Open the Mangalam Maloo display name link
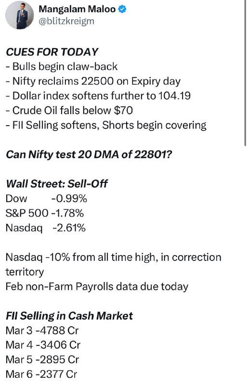The height and width of the screenshot is (385, 248). click(x=77, y=9)
